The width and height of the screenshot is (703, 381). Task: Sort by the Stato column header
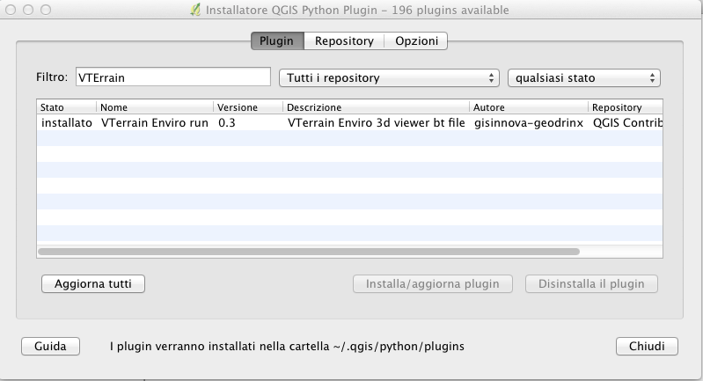(66, 107)
